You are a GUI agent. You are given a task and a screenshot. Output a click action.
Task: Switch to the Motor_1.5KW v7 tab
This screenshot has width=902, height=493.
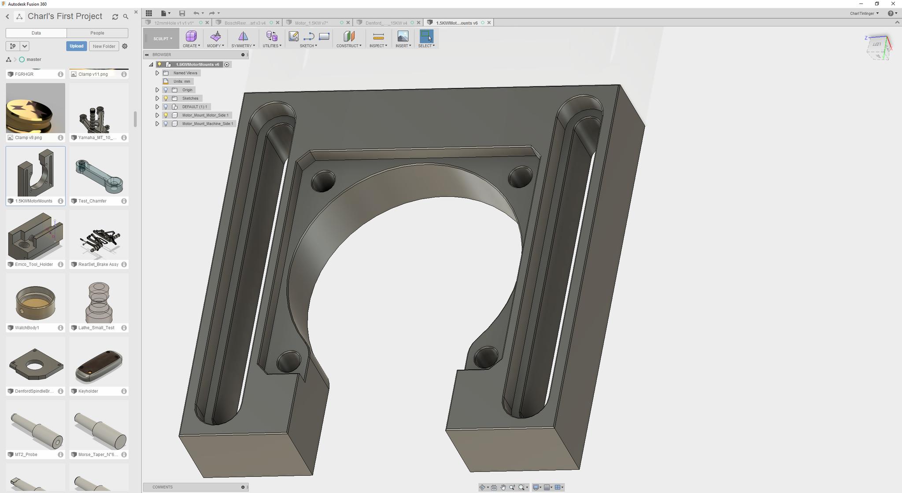[x=311, y=23]
